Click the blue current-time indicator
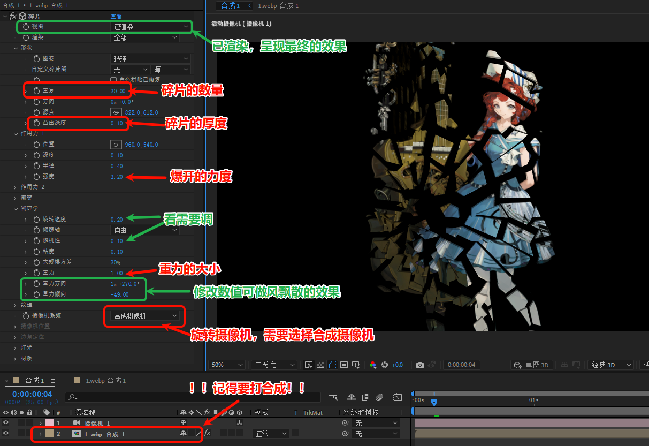 pos(434,401)
